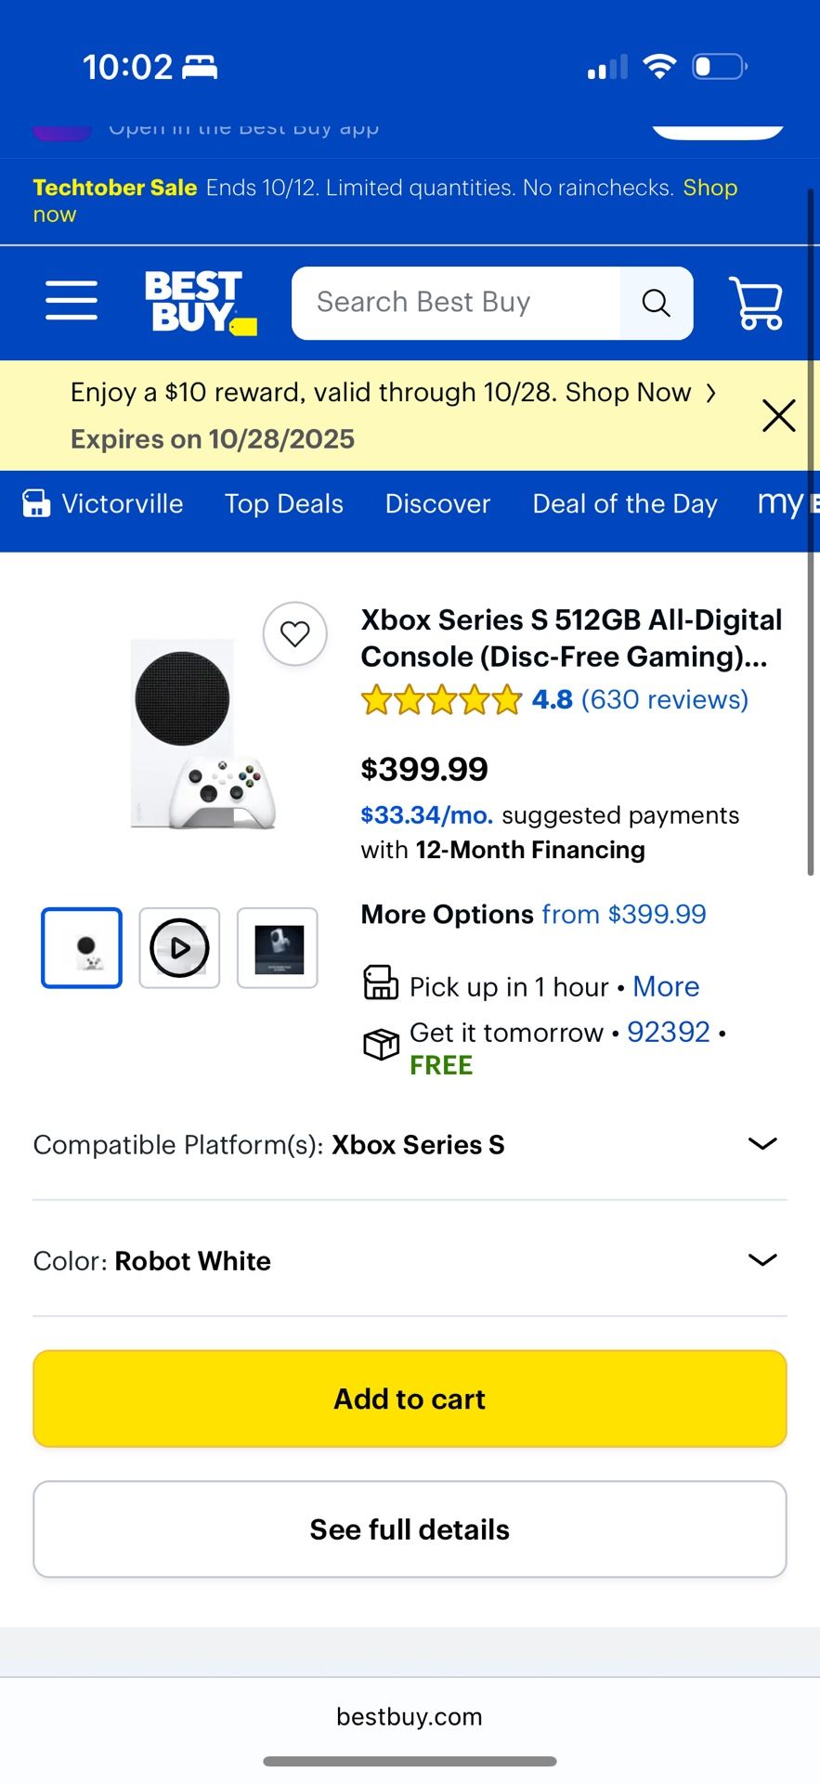Select the Victorville store location
The height and width of the screenshot is (1783, 820).
tap(104, 504)
